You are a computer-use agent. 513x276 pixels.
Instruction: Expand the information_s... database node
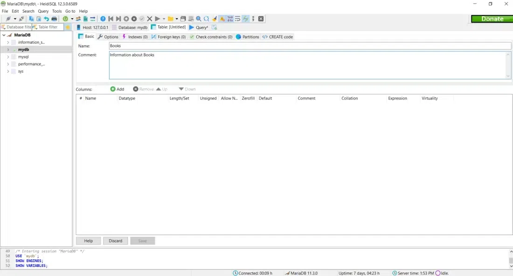point(8,42)
